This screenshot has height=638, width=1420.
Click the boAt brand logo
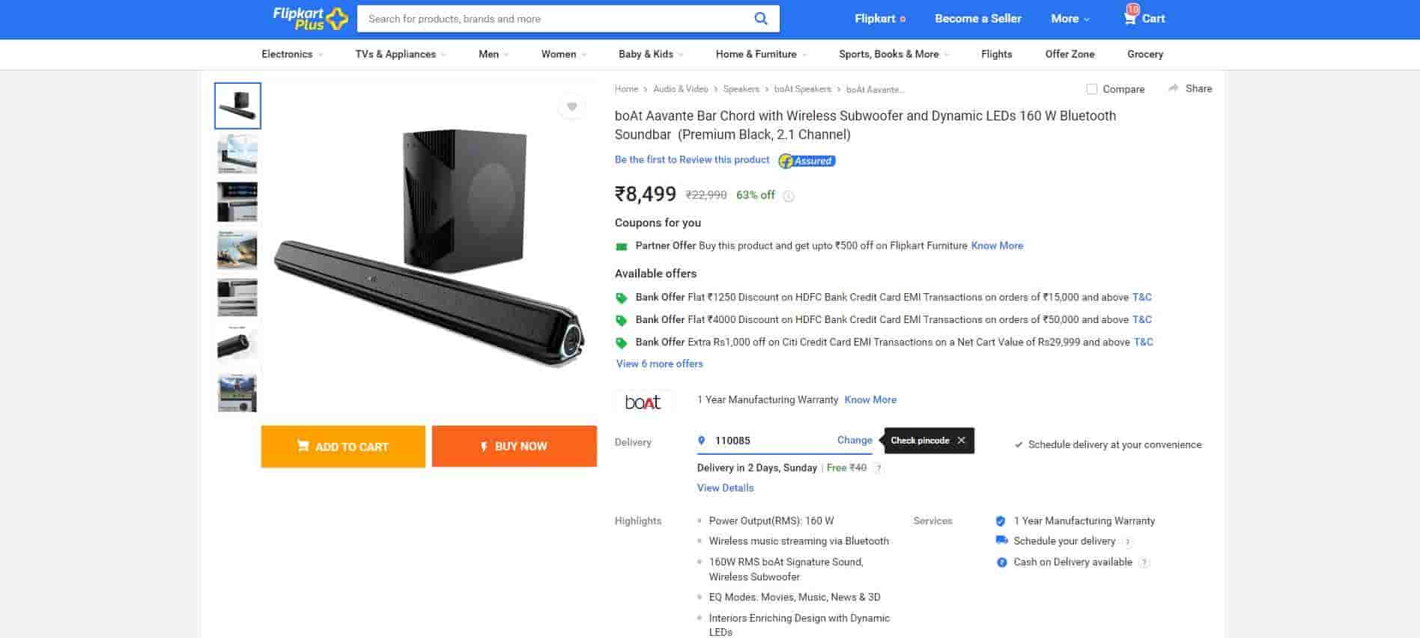(x=643, y=402)
